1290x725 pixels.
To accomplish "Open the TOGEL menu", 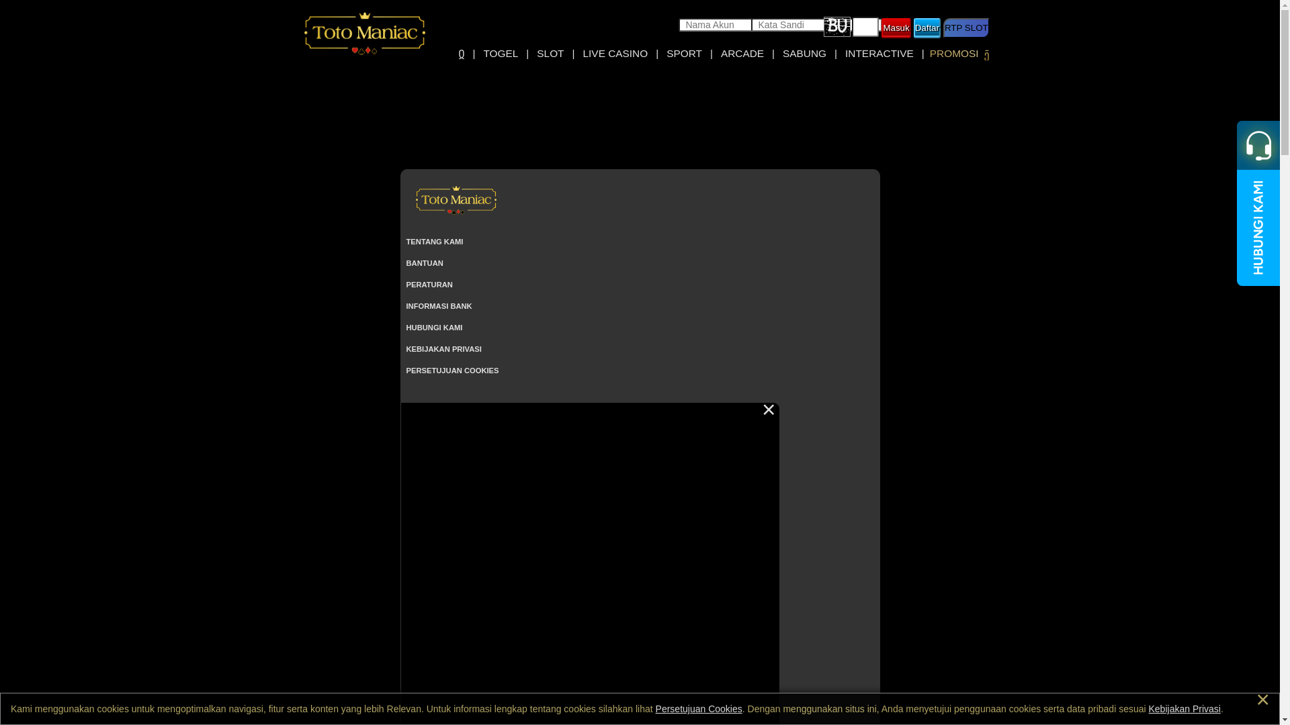I will click(x=501, y=54).
